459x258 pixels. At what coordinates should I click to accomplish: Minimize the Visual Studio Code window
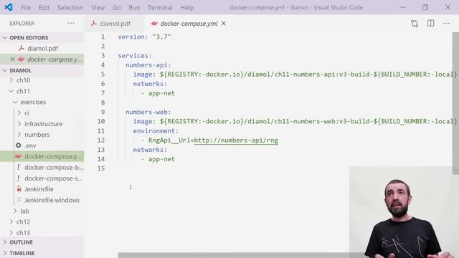(x=403, y=7)
